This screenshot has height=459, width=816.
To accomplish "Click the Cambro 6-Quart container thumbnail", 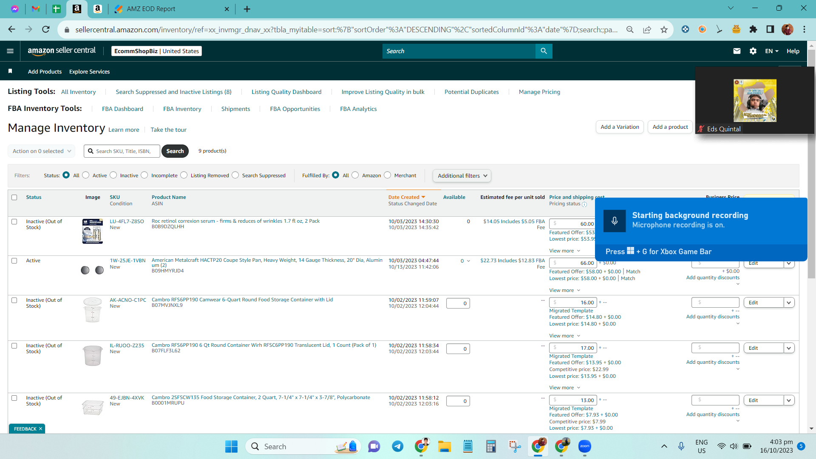I will (92, 310).
